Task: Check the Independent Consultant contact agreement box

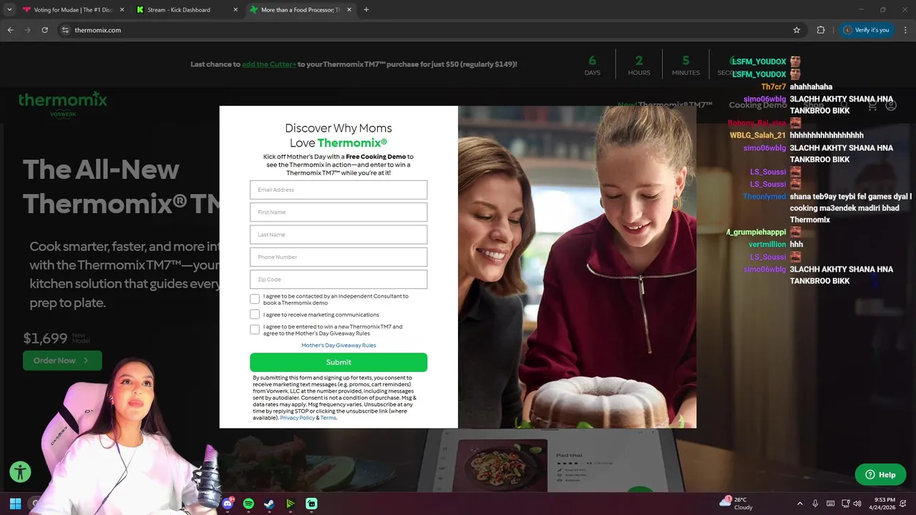Action: click(x=255, y=299)
